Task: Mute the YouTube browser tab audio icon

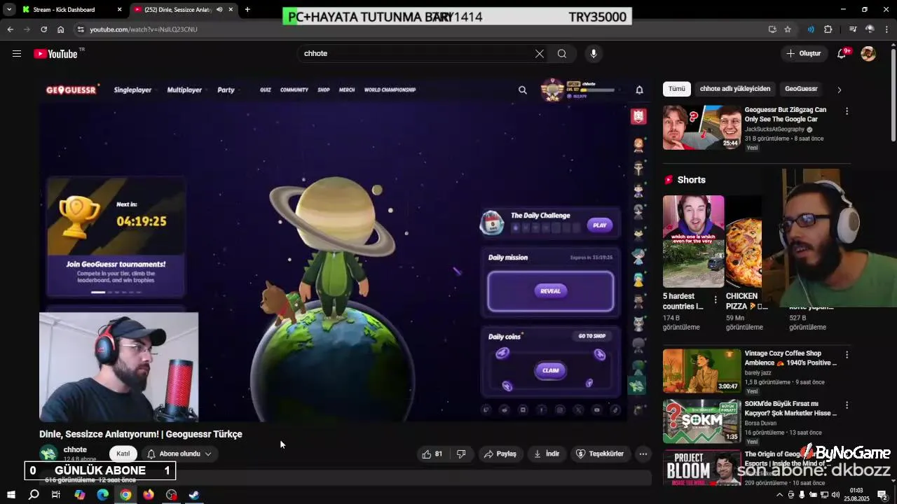Action: (219, 10)
